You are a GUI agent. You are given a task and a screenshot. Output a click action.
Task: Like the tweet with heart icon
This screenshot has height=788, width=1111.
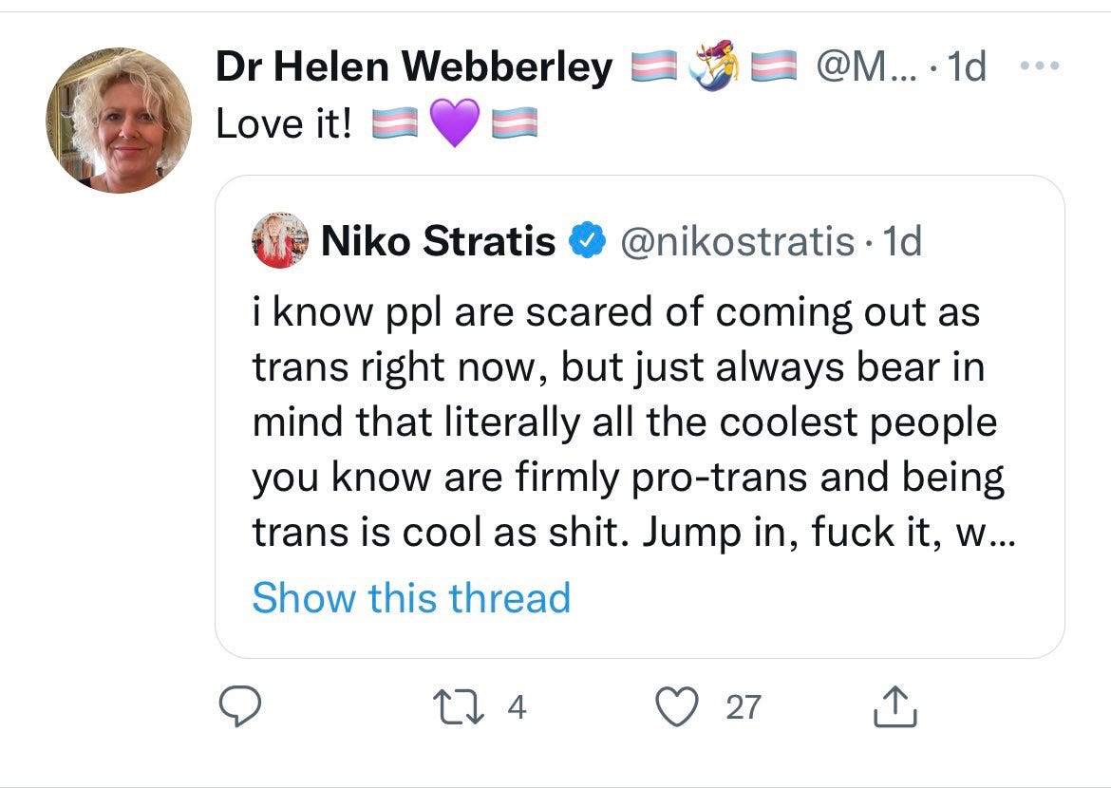click(677, 706)
